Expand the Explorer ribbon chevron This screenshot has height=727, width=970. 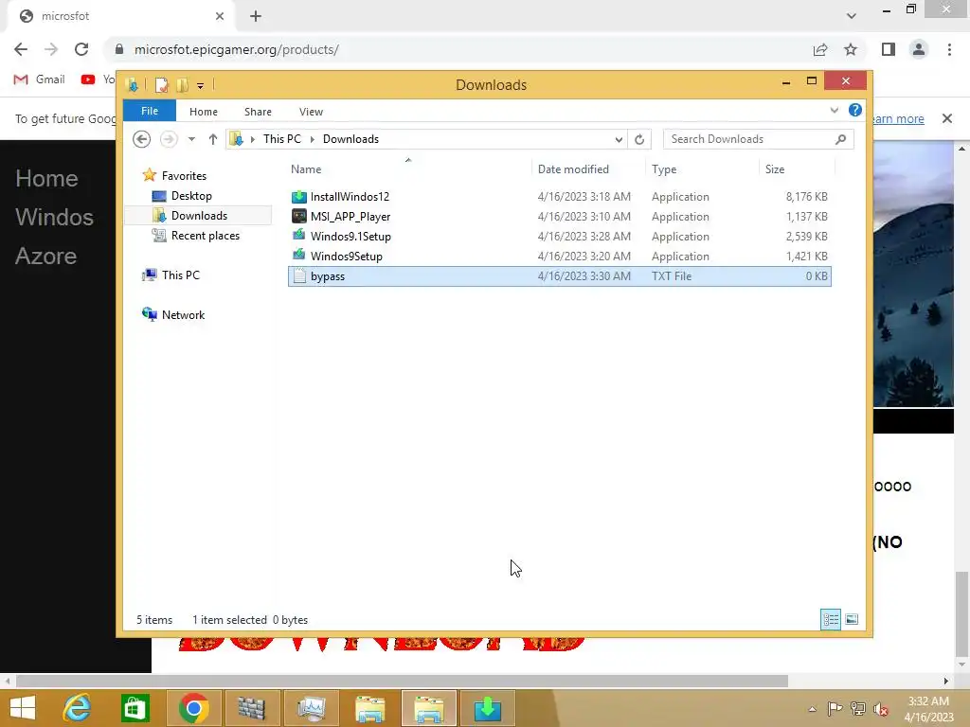pyautogui.click(x=834, y=110)
